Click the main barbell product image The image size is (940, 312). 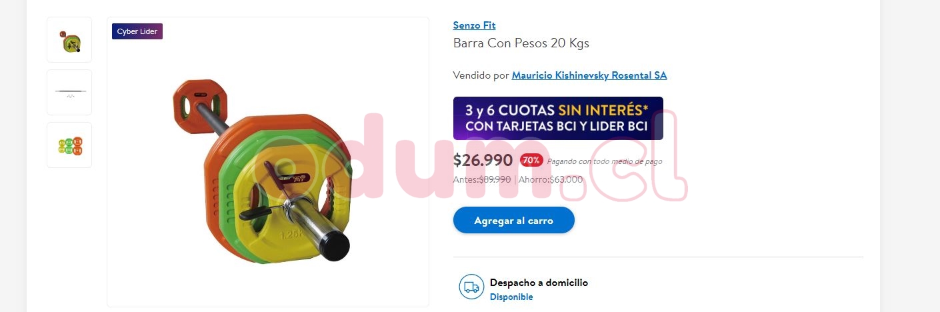point(267,161)
